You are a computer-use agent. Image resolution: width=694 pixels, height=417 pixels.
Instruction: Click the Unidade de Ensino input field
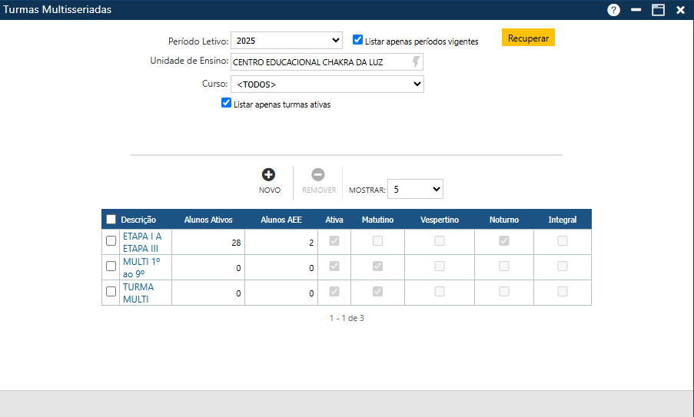[319, 62]
